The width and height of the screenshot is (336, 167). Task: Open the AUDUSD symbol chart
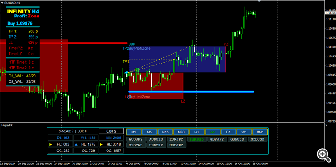(x=156, y=139)
